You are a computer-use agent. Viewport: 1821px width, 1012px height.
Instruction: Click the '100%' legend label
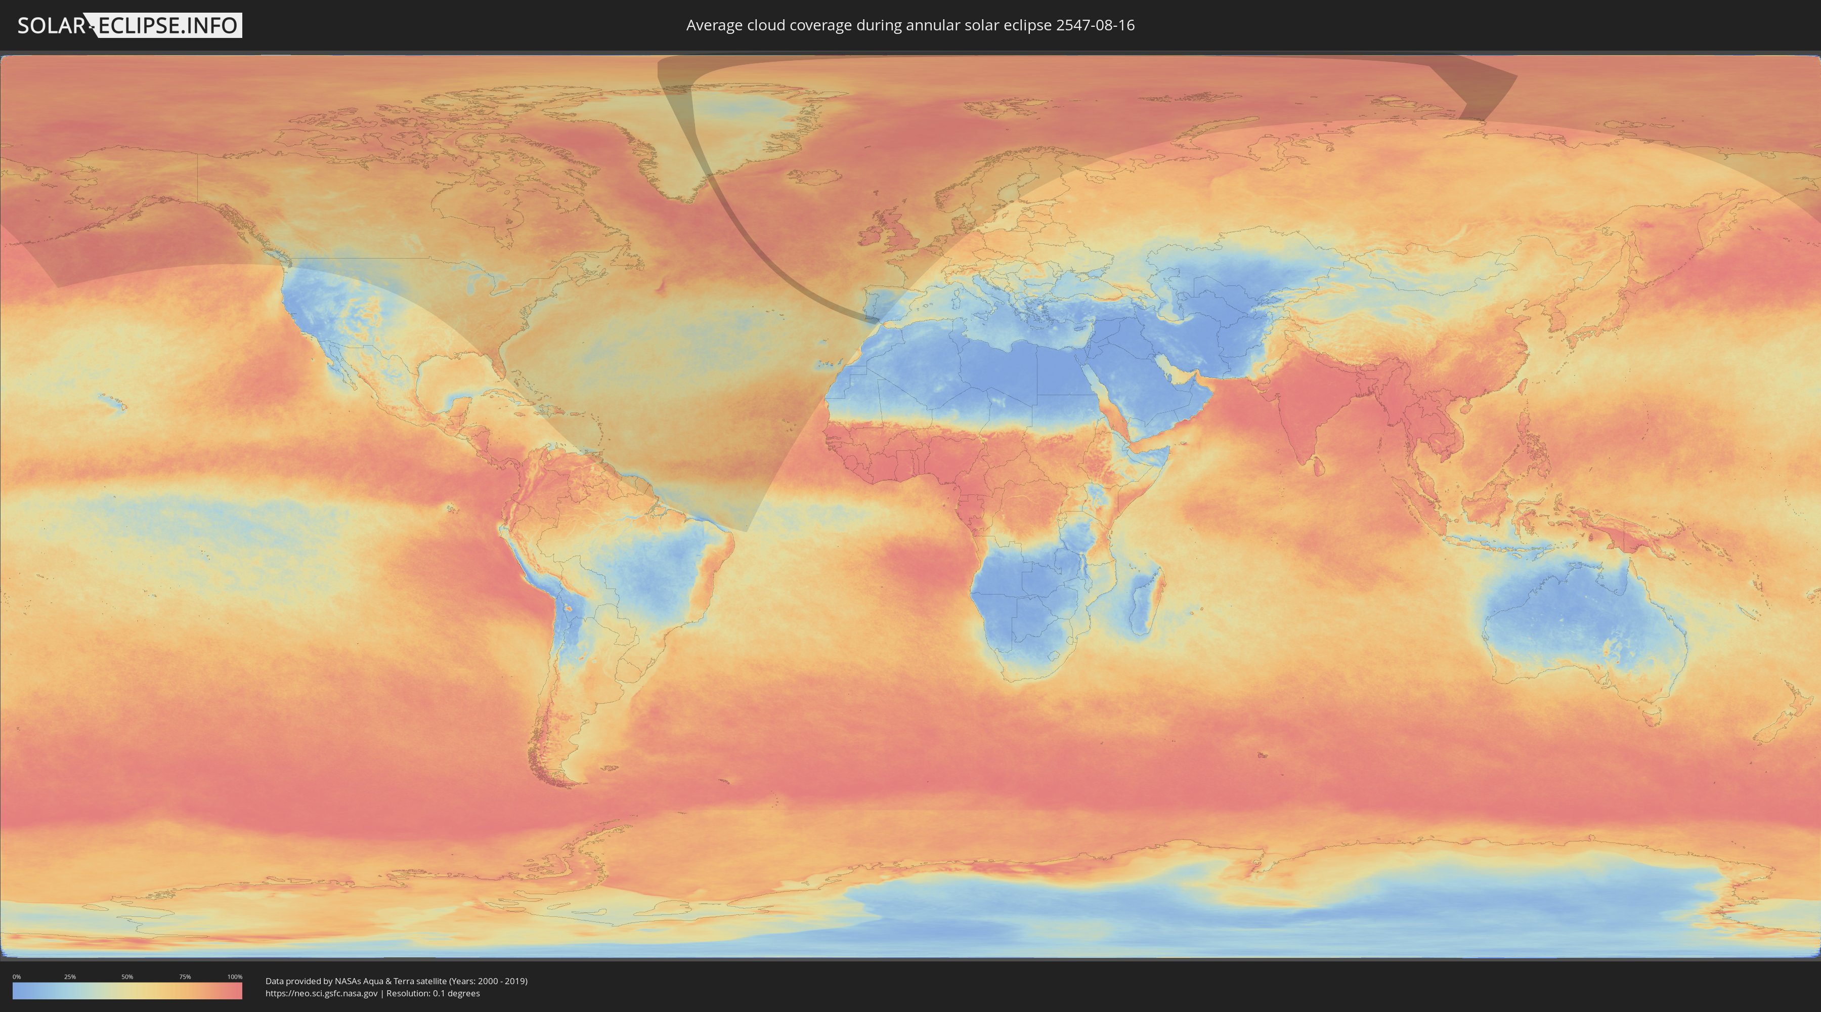click(x=235, y=977)
